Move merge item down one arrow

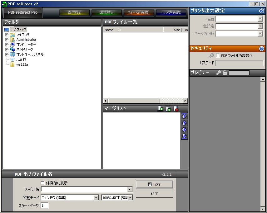coord(184,130)
